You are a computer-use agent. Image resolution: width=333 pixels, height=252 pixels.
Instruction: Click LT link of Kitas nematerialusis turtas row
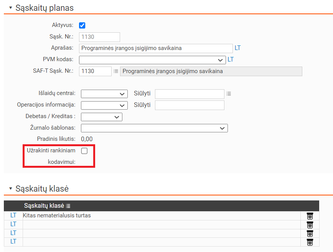pyautogui.click(x=13, y=215)
